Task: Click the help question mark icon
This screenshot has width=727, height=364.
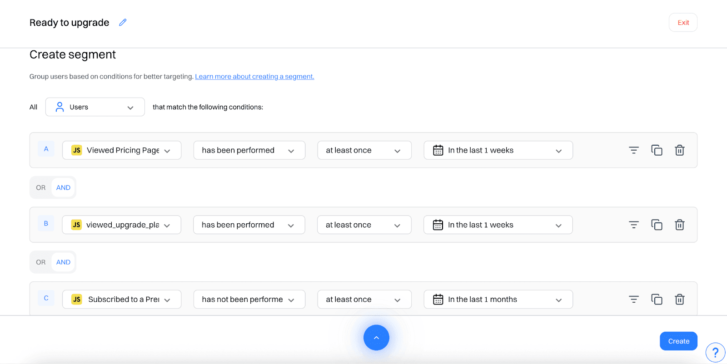Action: click(x=715, y=352)
